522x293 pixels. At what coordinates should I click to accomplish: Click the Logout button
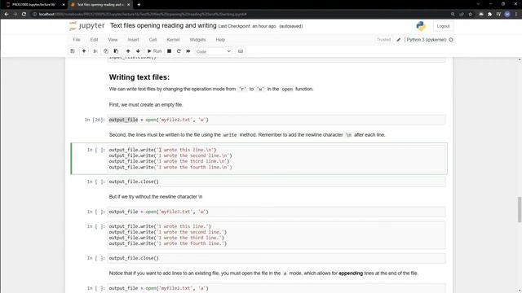(x=443, y=26)
